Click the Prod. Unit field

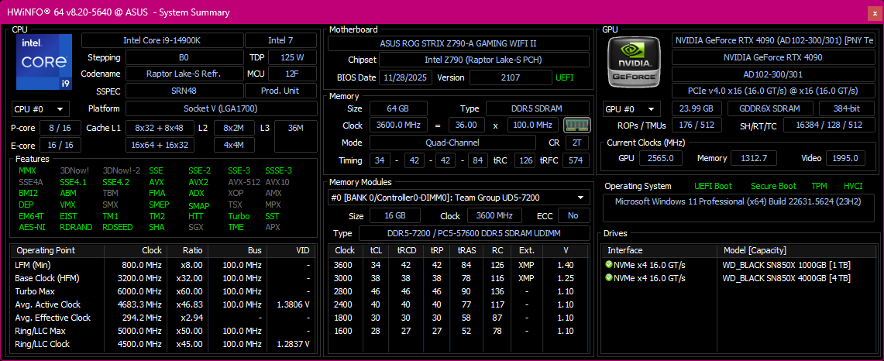(280, 91)
